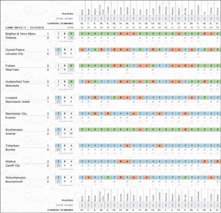The image size is (221, 213).
Task: Click Benjy's checkmark in the Wolverhampton row
Action: (x=82, y=181)
